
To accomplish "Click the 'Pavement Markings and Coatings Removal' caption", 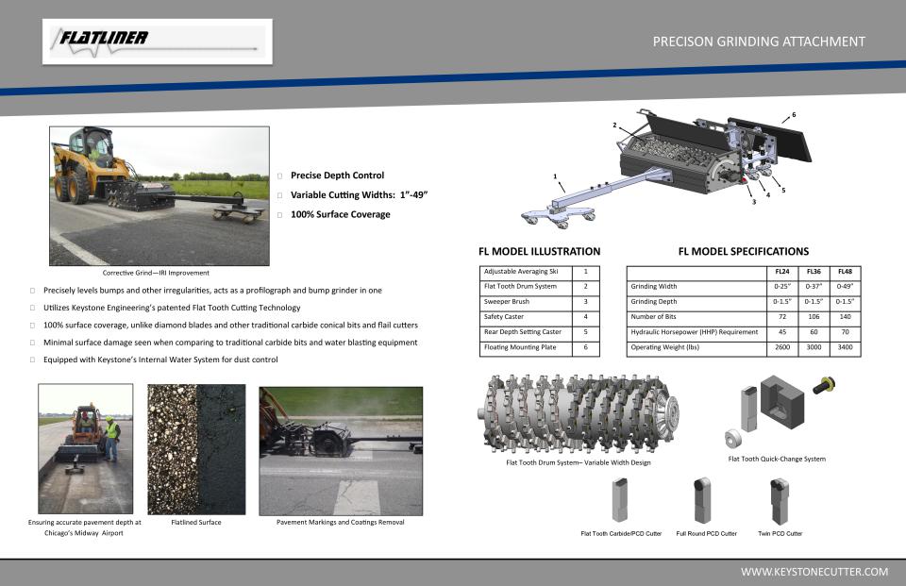I will 341,522.
